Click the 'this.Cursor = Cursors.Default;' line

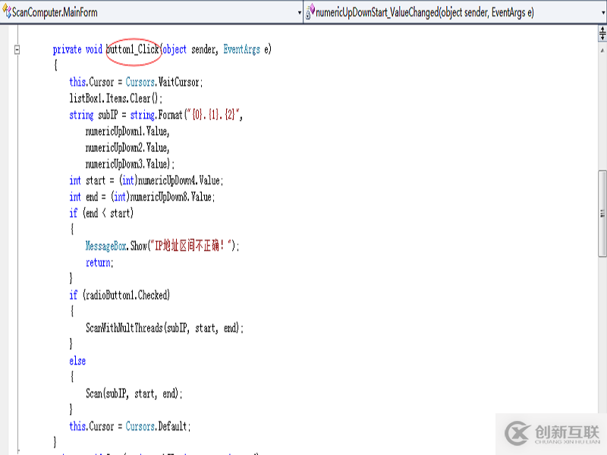(x=130, y=426)
